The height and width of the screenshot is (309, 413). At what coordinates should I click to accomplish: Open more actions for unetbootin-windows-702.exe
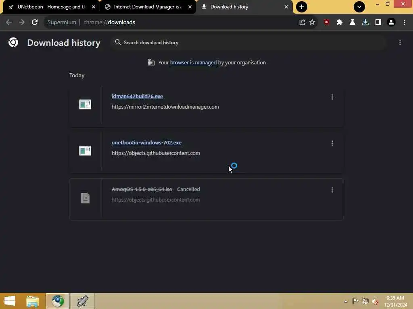332,143
